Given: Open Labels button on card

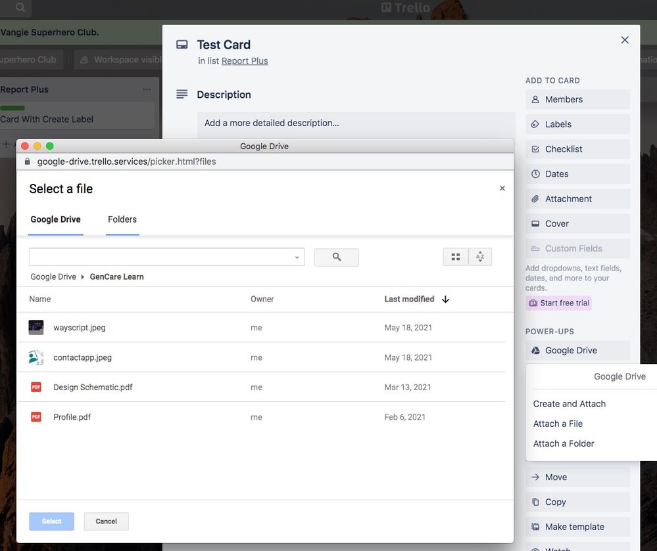Looking at the screenshot, I should coord(577,124).
